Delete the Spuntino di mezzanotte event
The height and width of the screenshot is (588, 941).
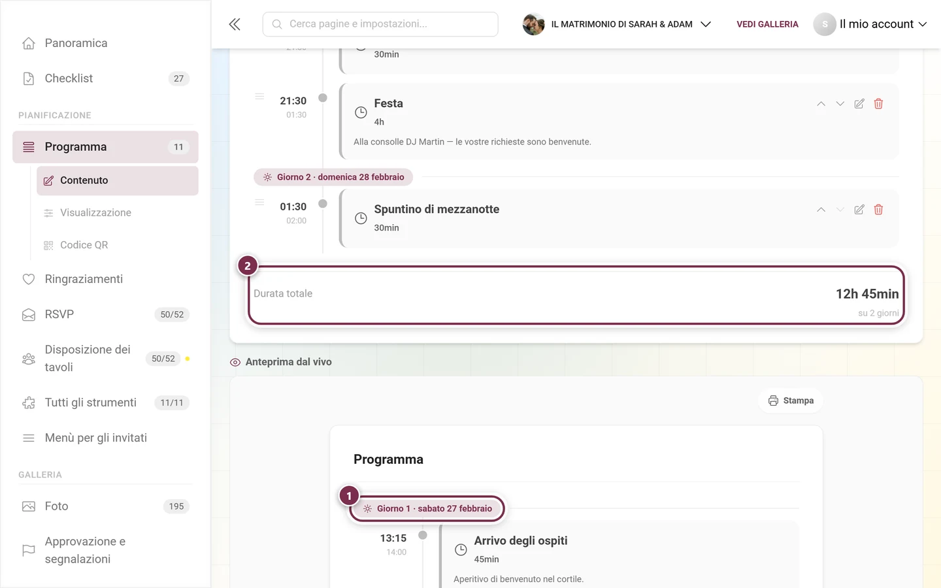878,210
